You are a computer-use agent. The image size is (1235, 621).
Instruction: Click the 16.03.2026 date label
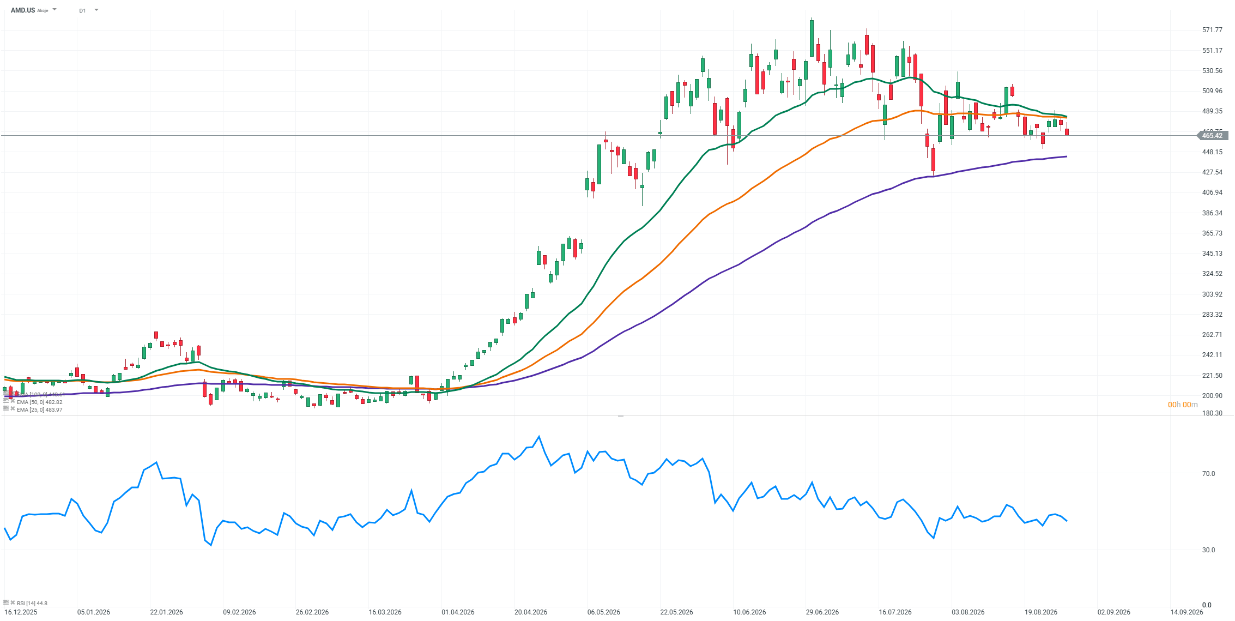pos(385,612)
